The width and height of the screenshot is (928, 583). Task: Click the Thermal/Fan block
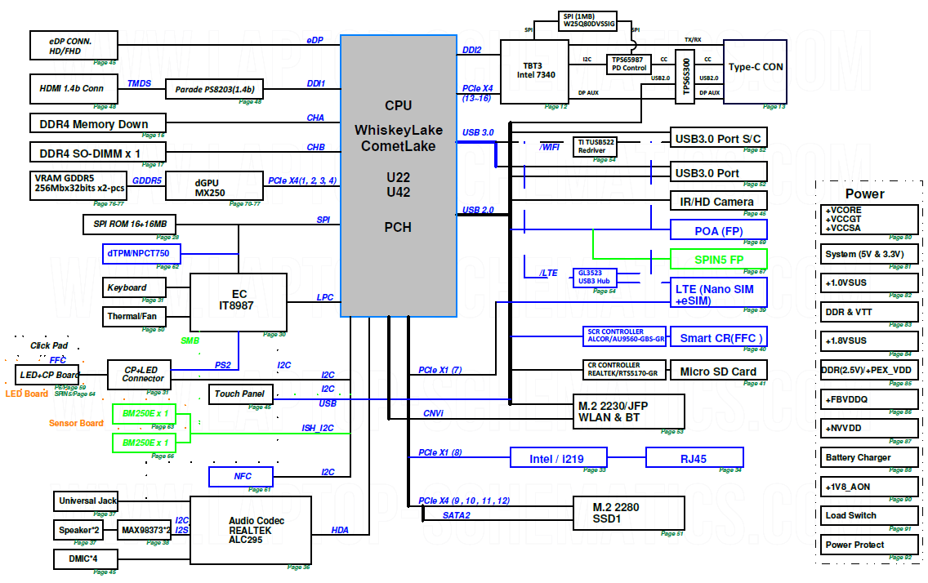(134, 316)
